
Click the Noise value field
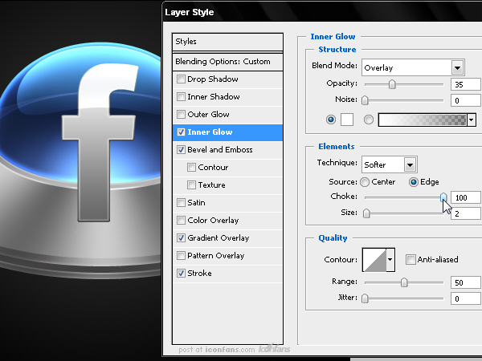click(x=466, y=100)
